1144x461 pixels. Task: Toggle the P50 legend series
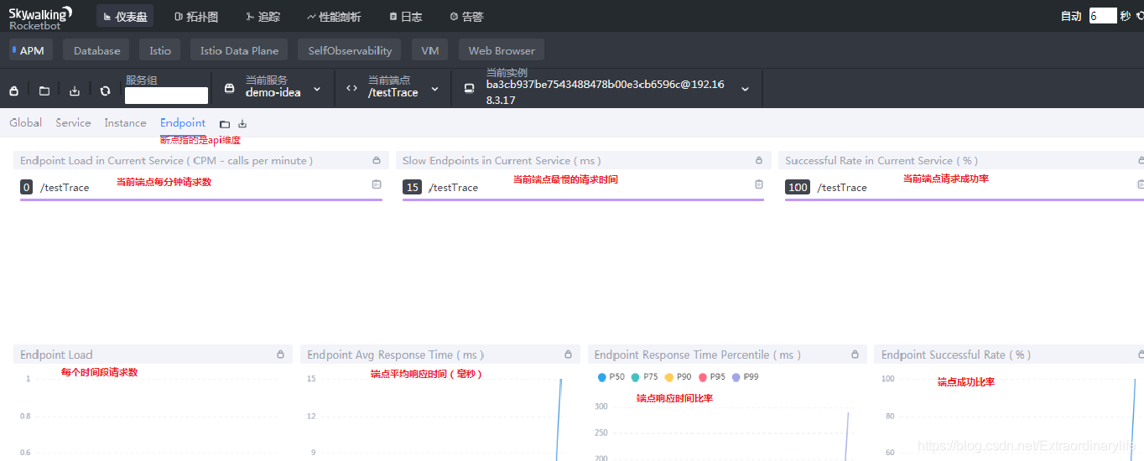[x=611, y=377]
